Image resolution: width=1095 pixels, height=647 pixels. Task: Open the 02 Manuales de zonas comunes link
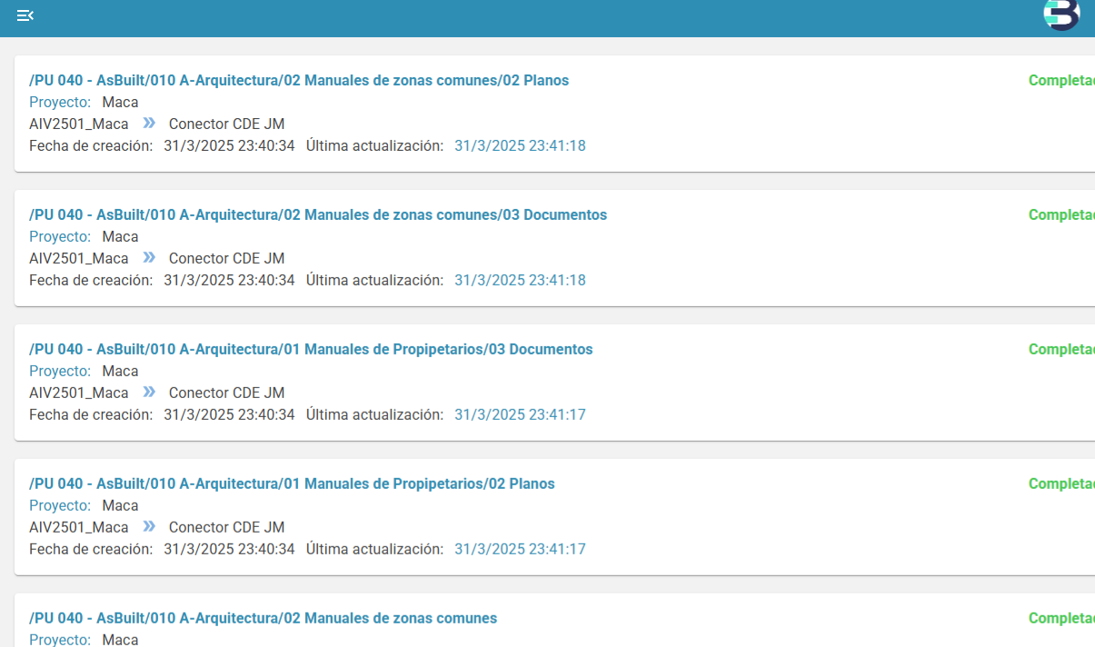[263, 618]
